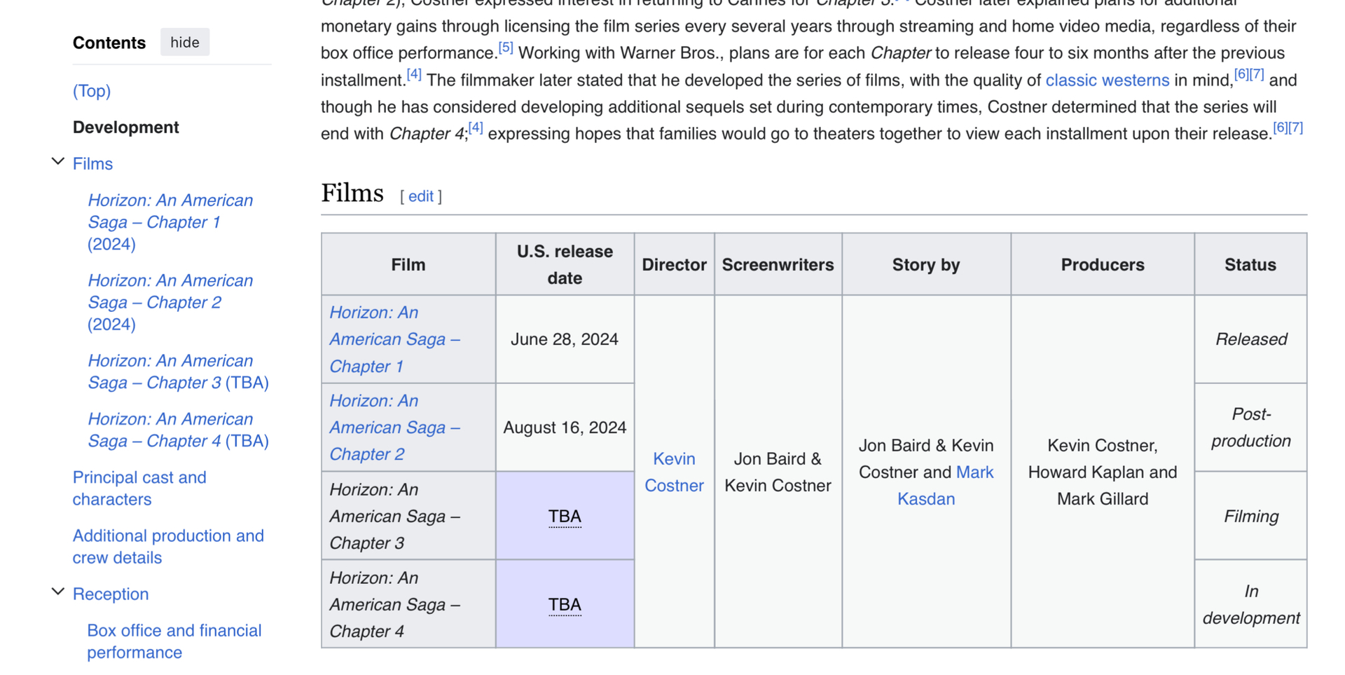Click the 'Screenwriters' column header
Screen dimensions: 1345x675
[x=778, y=264]
